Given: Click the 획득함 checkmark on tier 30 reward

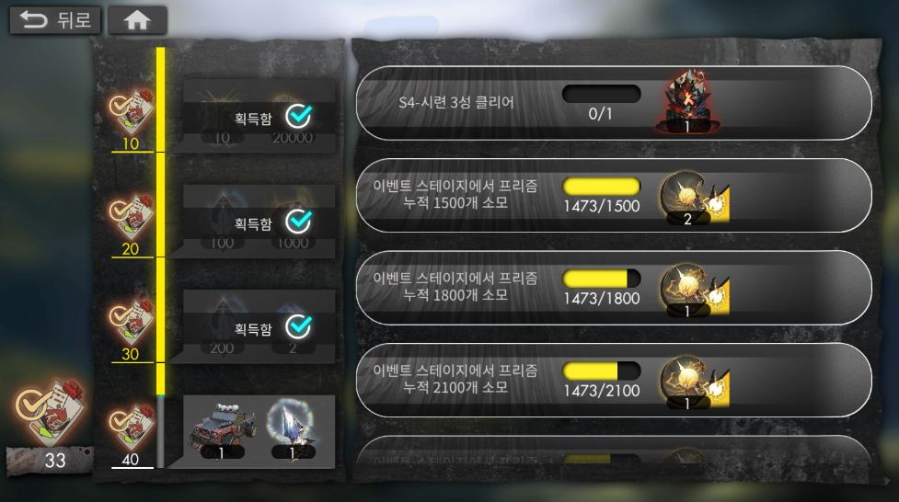Looking at the screenshot, I should [x=299, y=326].
